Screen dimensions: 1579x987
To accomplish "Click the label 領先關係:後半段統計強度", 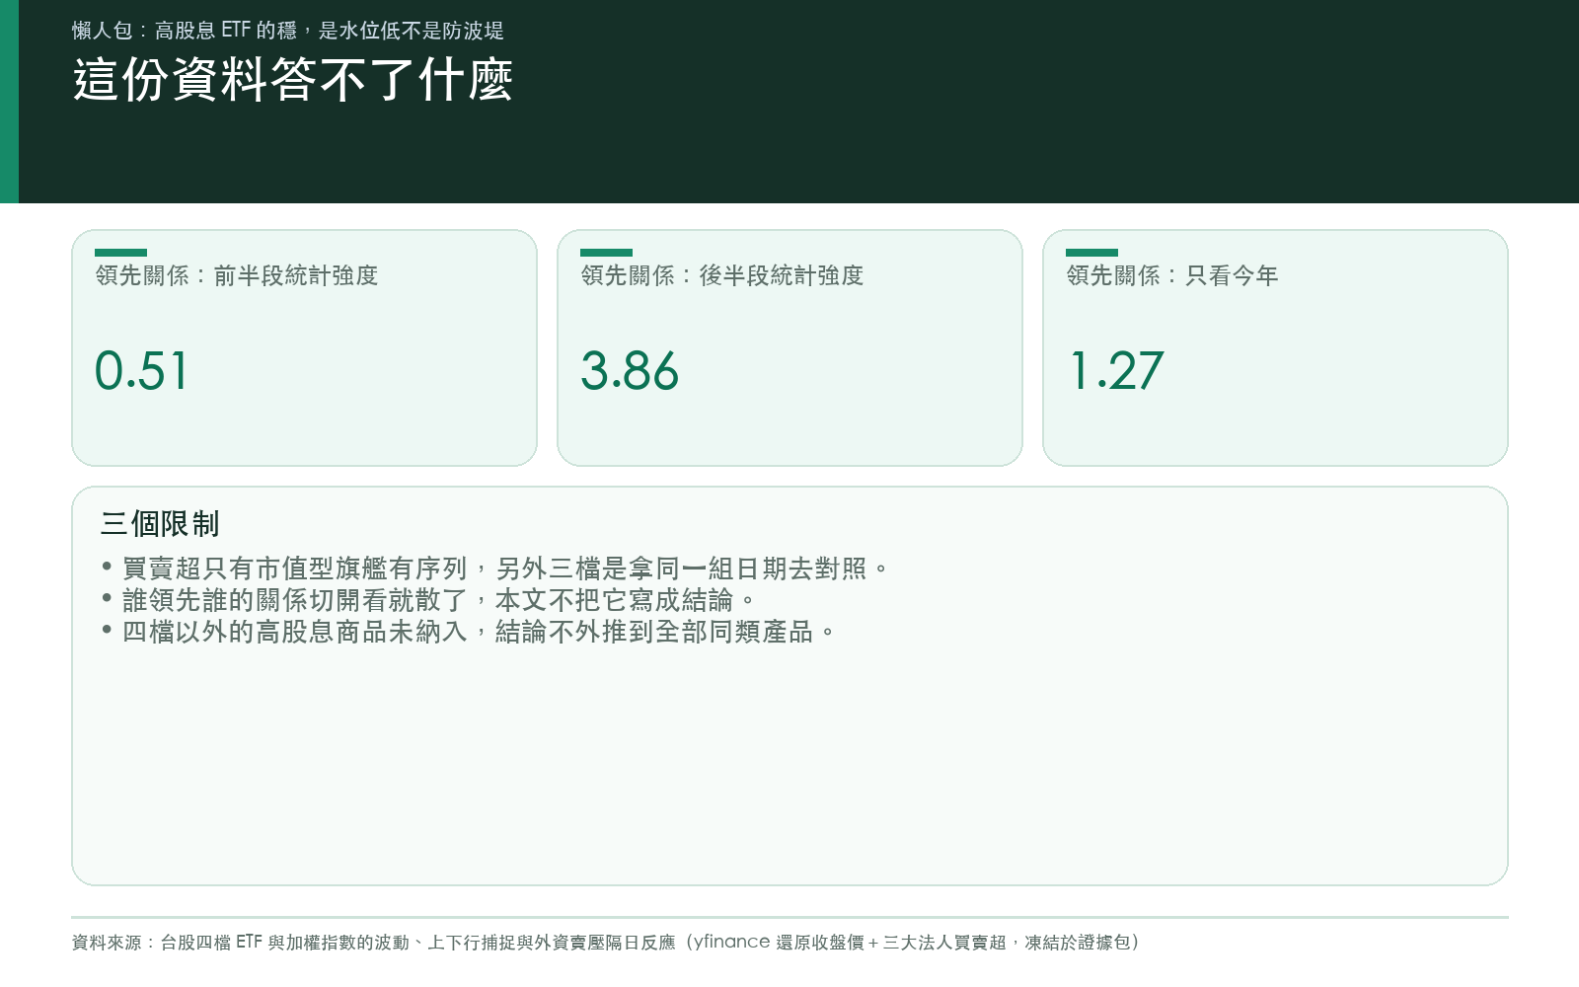I will [x=722, y=275].
